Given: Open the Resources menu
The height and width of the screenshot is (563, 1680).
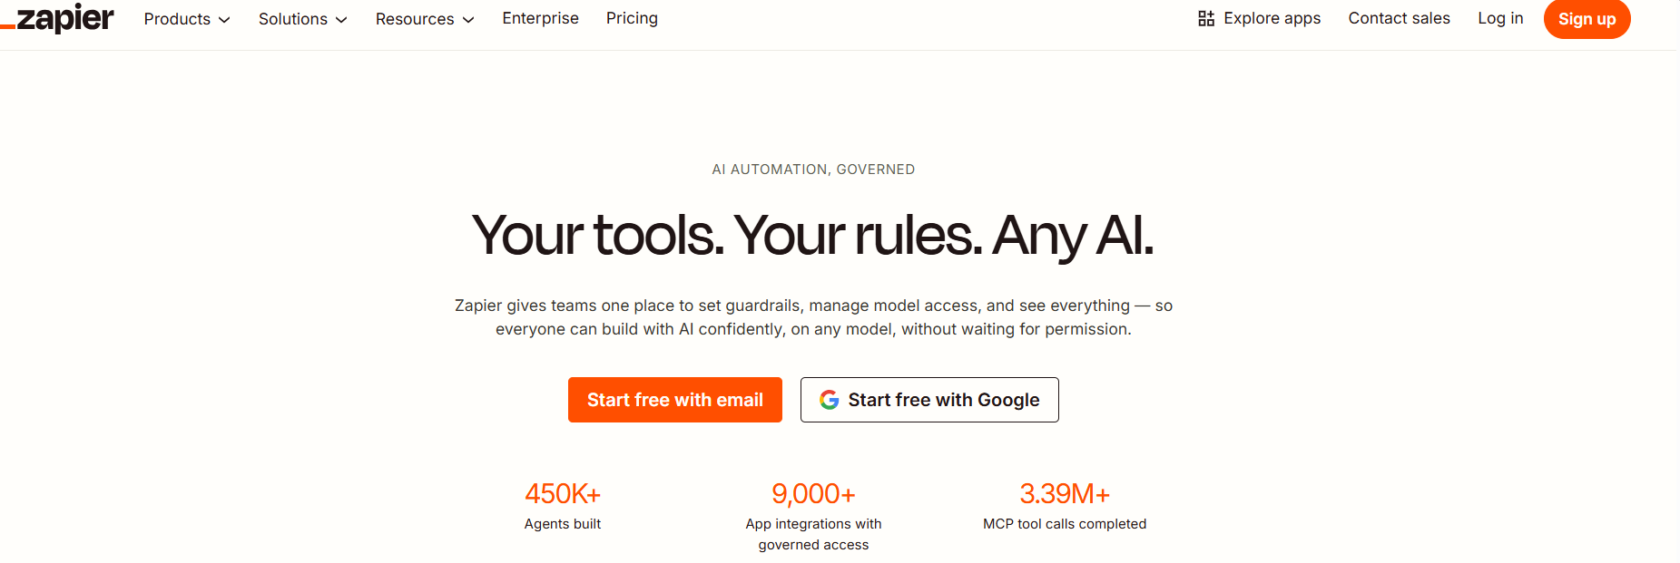Looking at the screenshot, I should pos(415,19).
